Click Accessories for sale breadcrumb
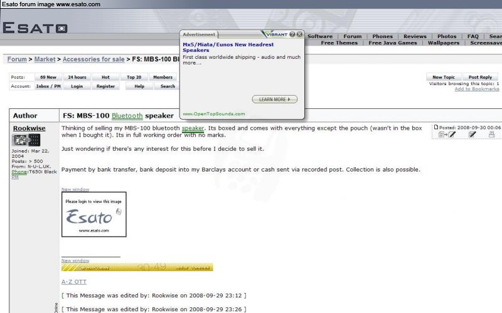The height and width of the screenshot is (313, 502). (93, 59)
